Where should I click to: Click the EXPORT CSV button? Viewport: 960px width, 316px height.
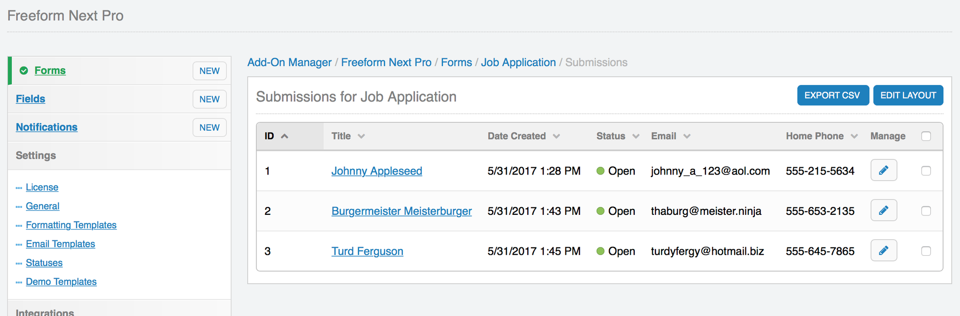click(833, 95)
